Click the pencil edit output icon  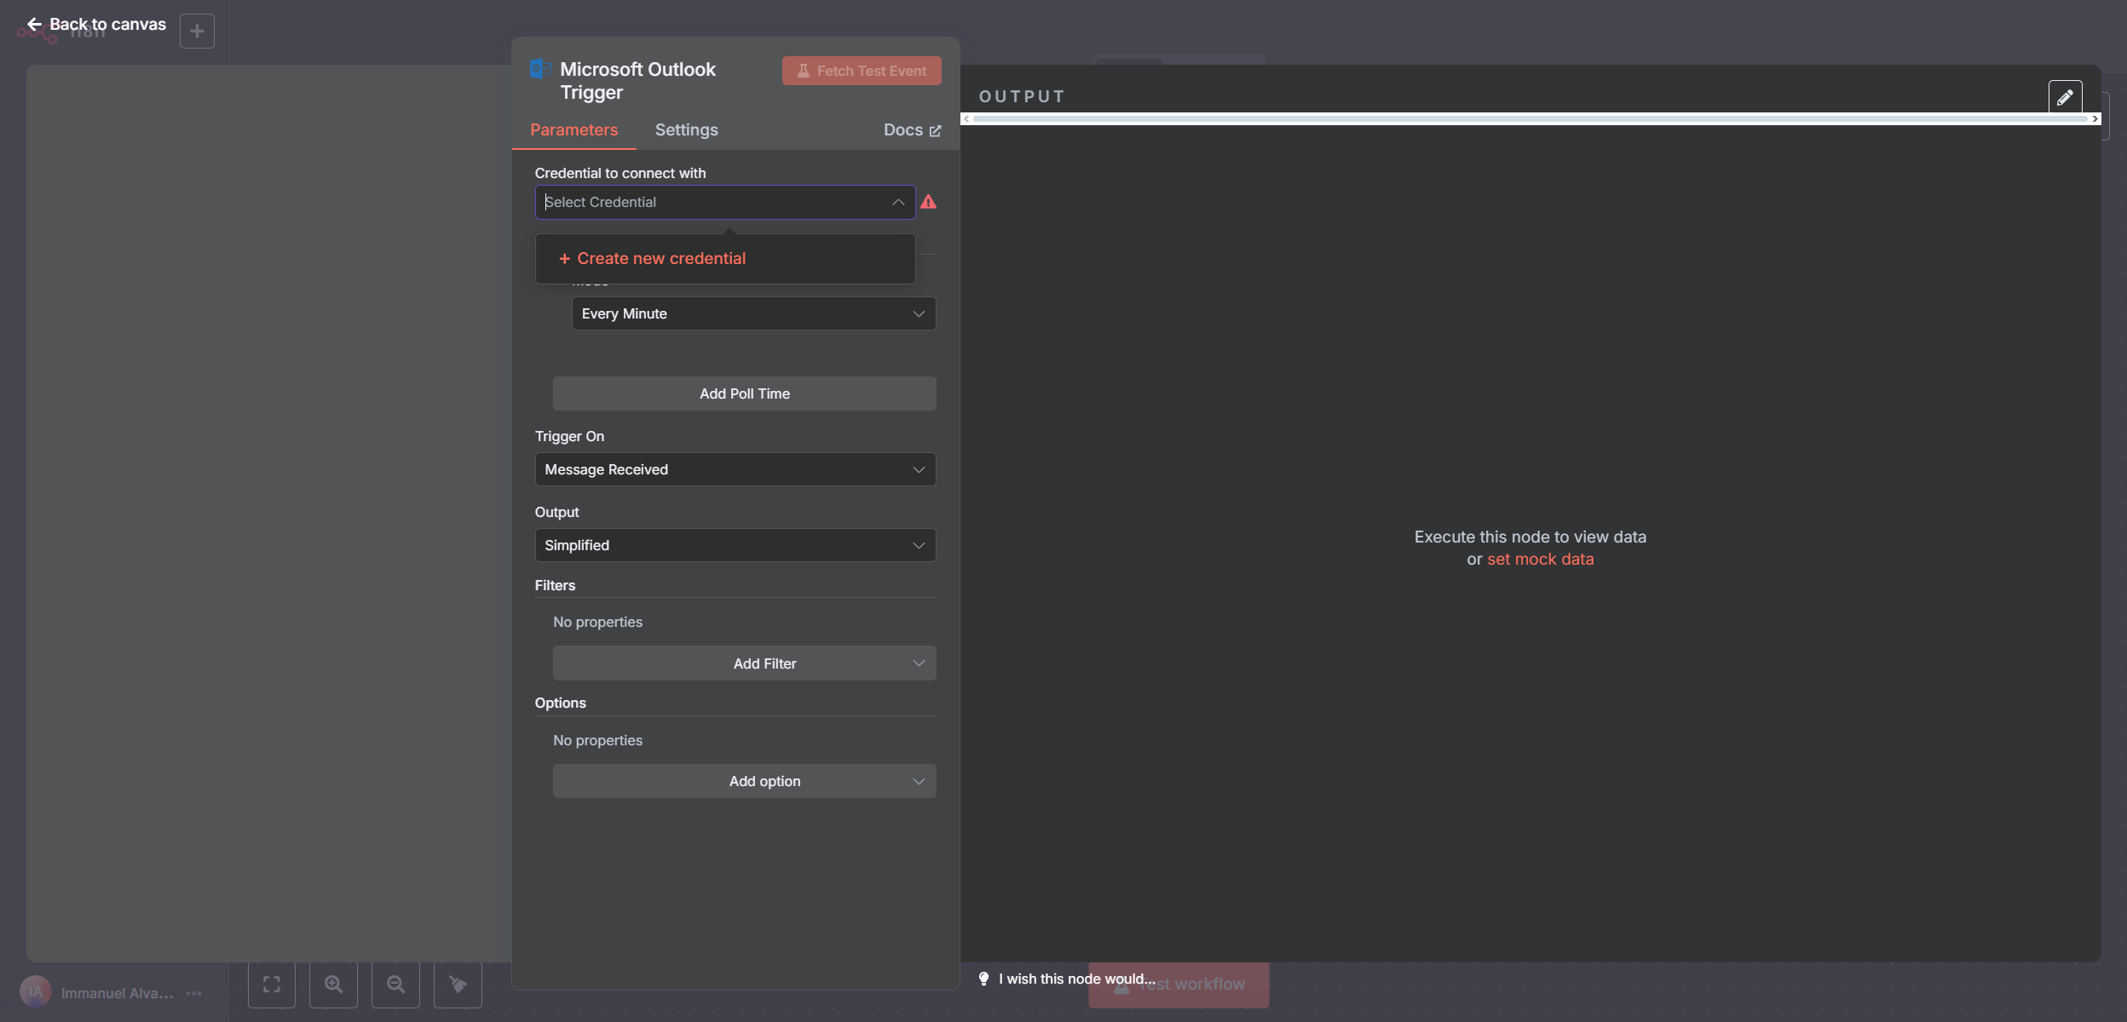point(2064,98)
